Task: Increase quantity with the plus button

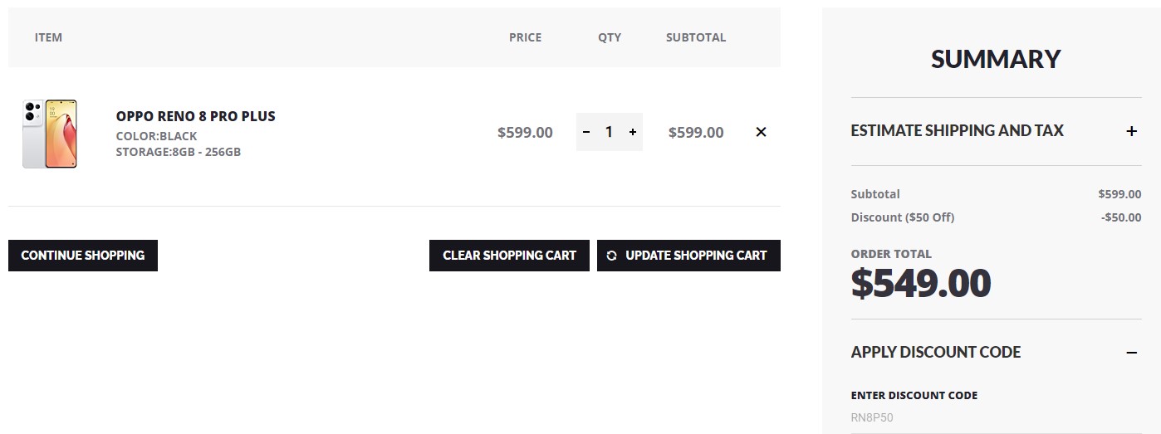Action: 633,132
